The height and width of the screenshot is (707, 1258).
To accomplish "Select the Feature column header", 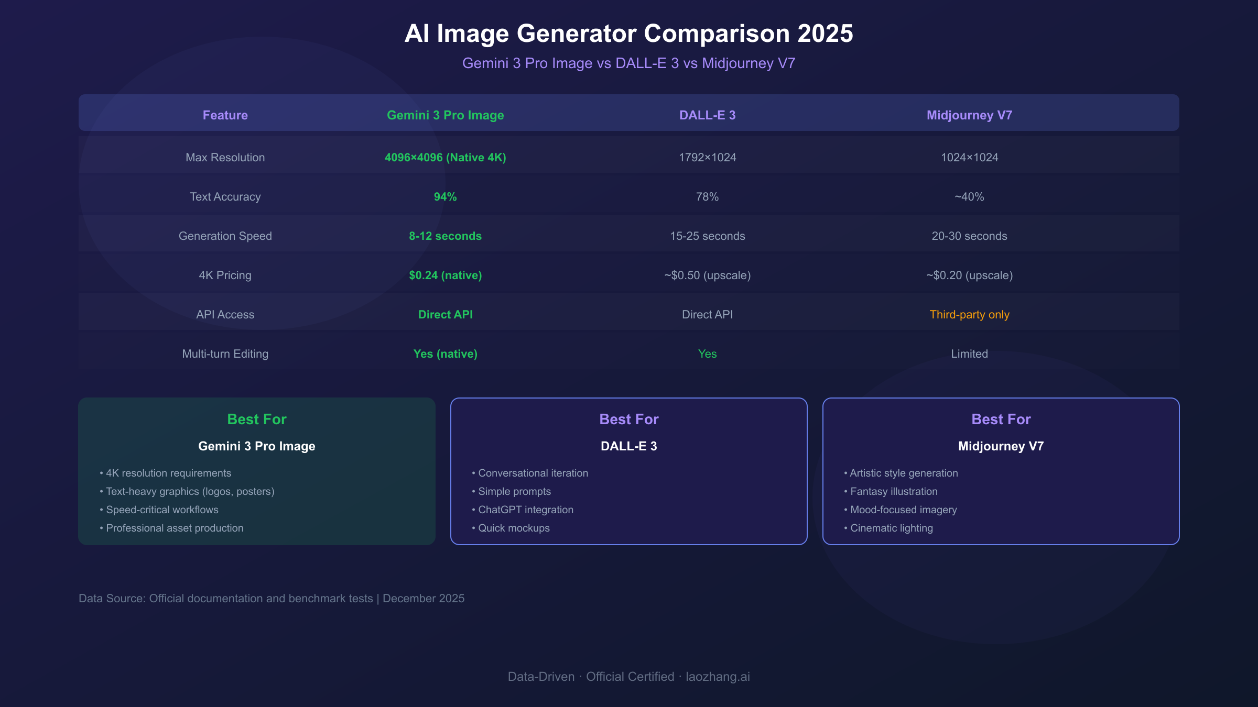I will click(x=225, y=115).
